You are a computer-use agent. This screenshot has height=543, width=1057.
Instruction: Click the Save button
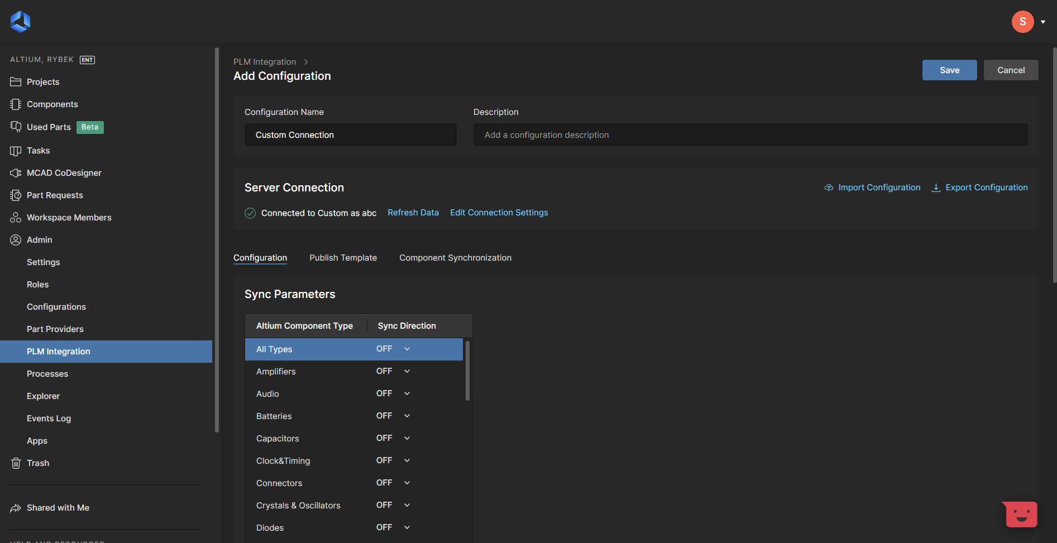pyautogui.click(x=949, y=70)
